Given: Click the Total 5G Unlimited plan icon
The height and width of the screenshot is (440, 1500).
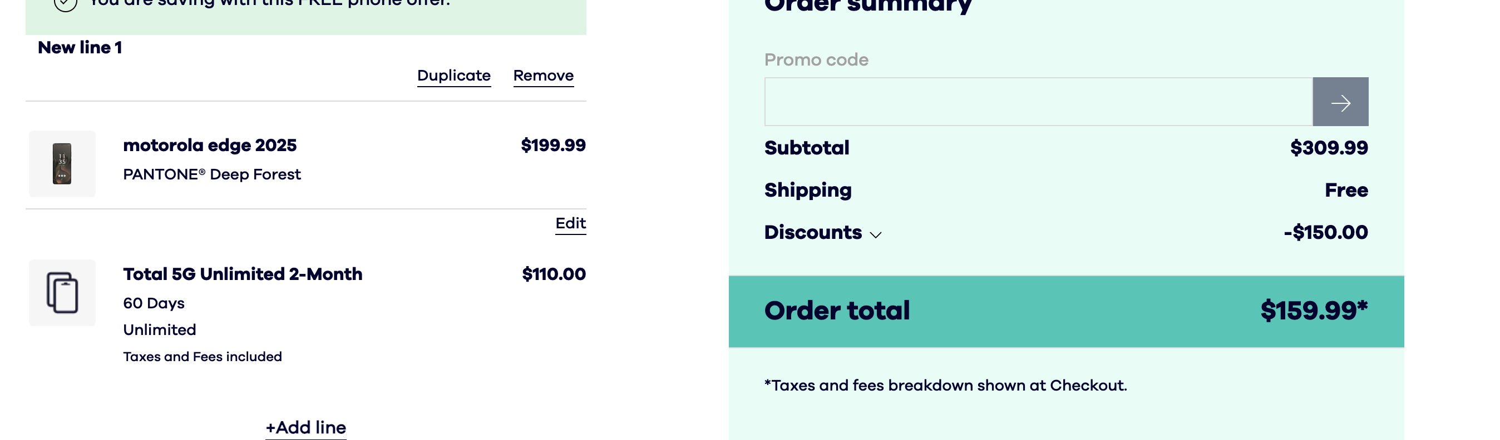Looking at the screenshot, I should click(62, 292).
